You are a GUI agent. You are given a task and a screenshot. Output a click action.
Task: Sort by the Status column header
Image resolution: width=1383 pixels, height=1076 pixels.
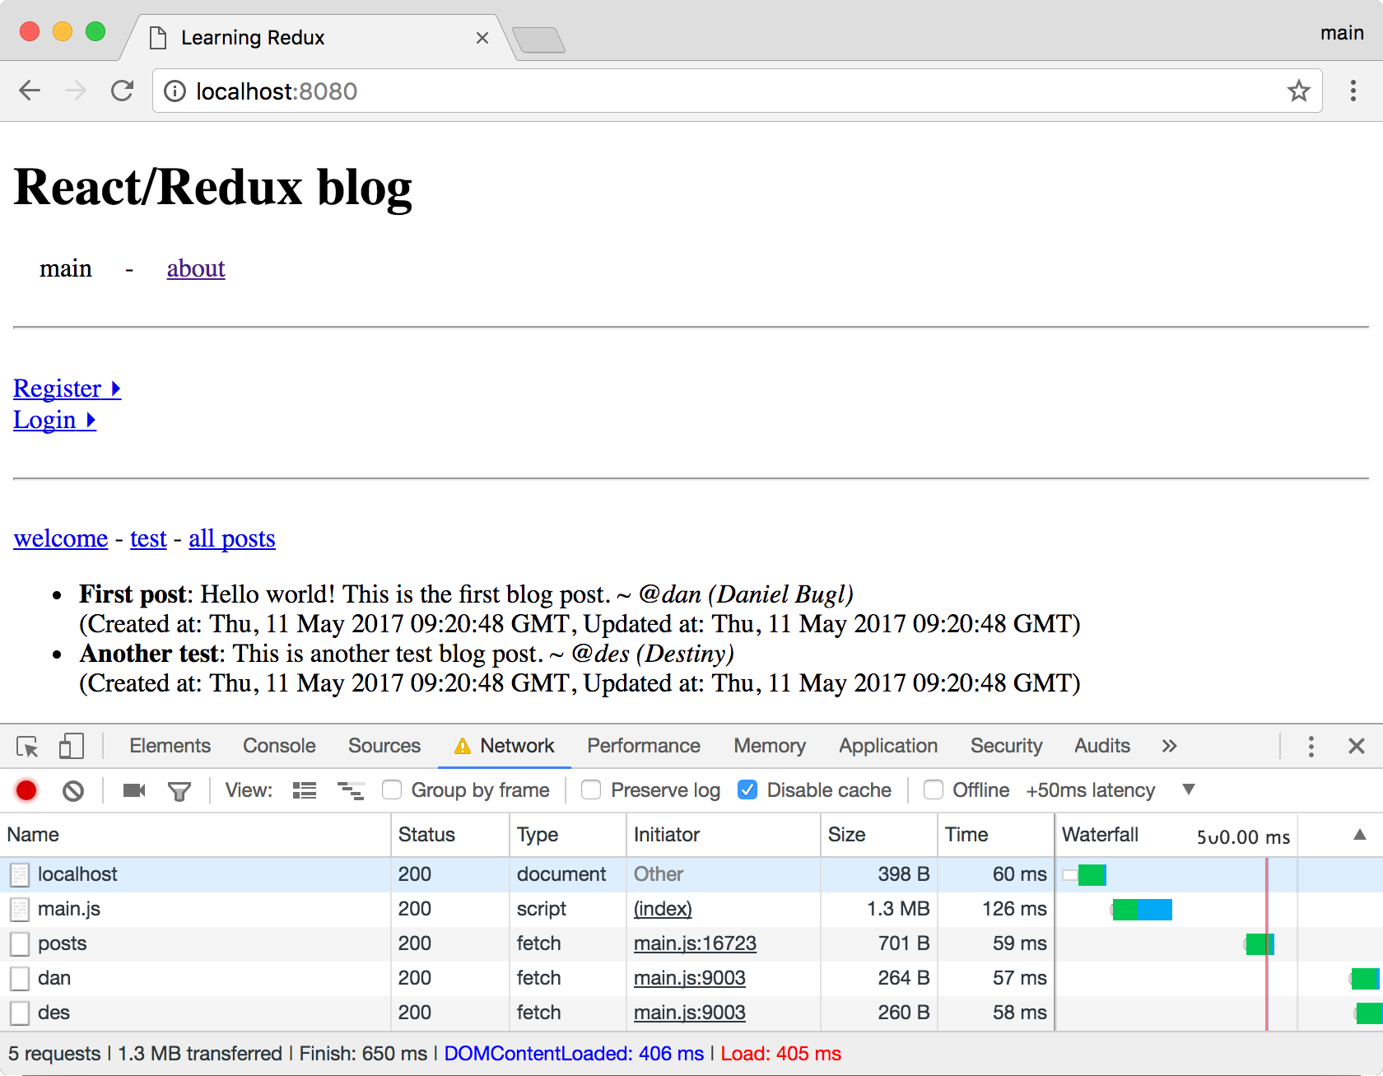point(450,835)
